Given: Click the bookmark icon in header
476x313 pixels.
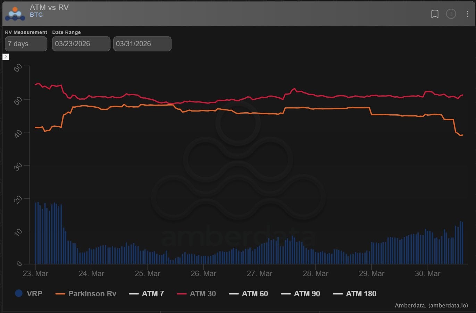Looking at the screenshot, I should pyautogui.click(x=435, y=14).
